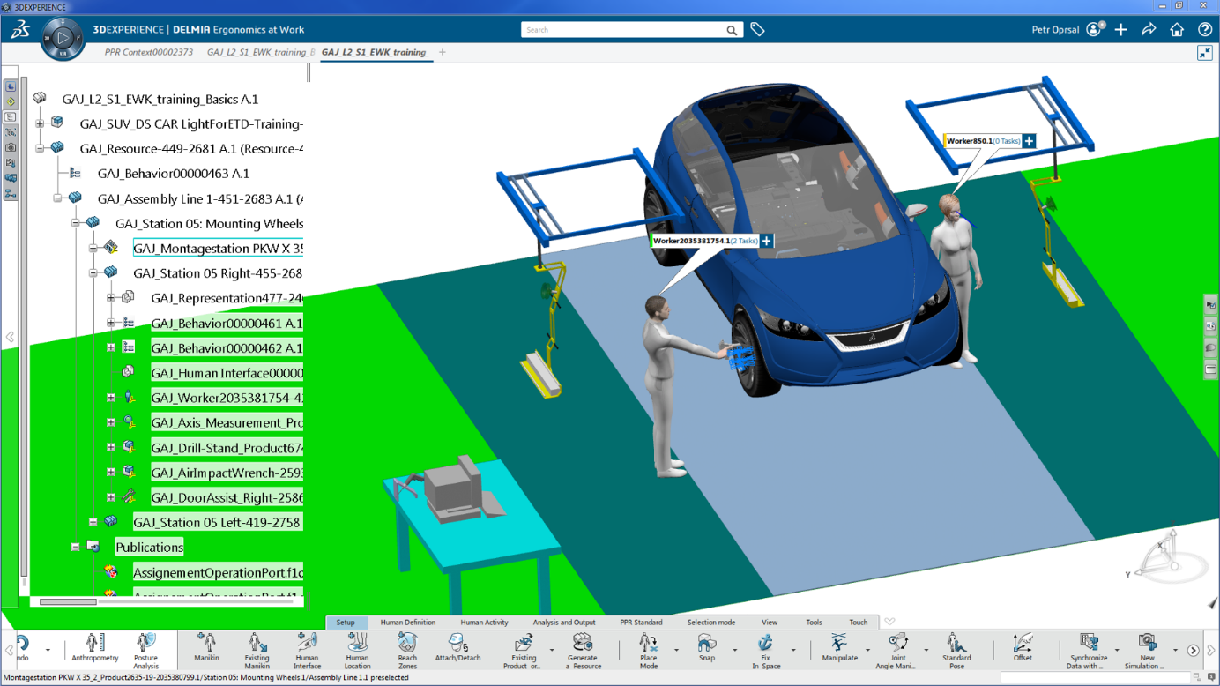Open Joint Angle Manipulation tool
1220x686 pixels.
(897, 651)
